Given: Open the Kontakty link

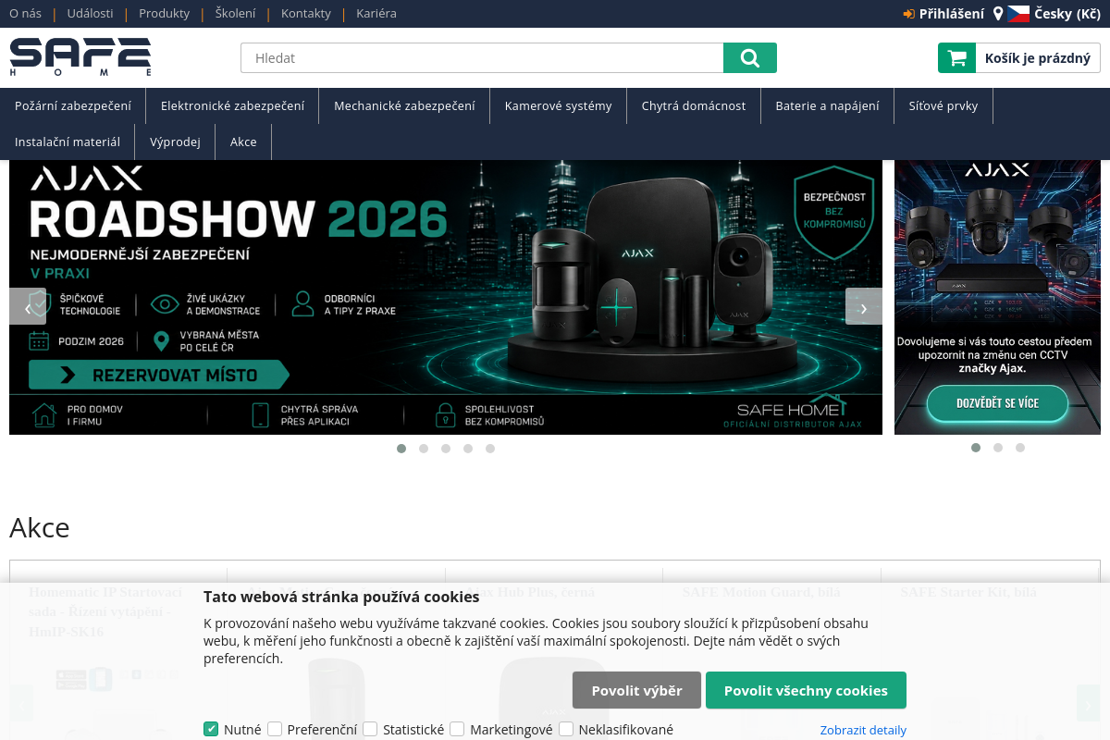Looking at the screenshot, I should point(306,14).
